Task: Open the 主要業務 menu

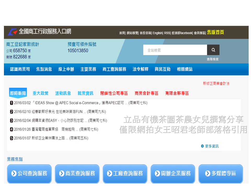Action: coord(88,69)
